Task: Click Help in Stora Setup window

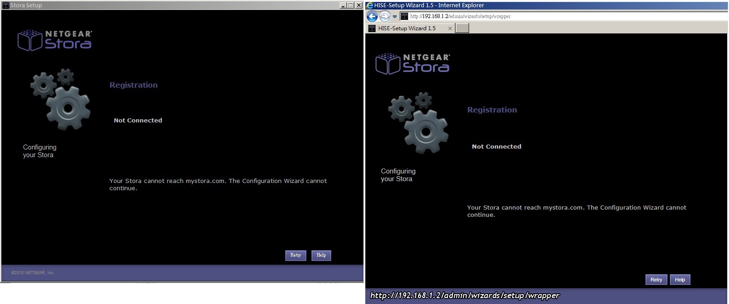Action: pos(321,255)
